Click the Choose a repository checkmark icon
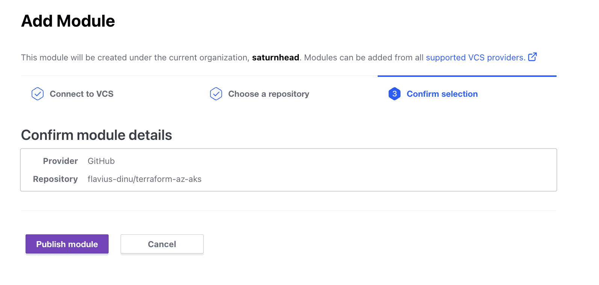 [216, 94]
